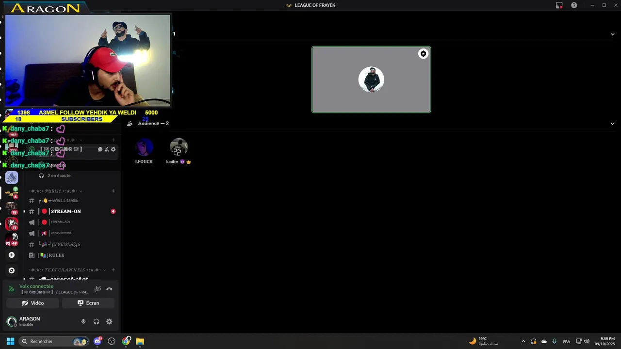Turn on camera with Vidéo button

point(33,303)
